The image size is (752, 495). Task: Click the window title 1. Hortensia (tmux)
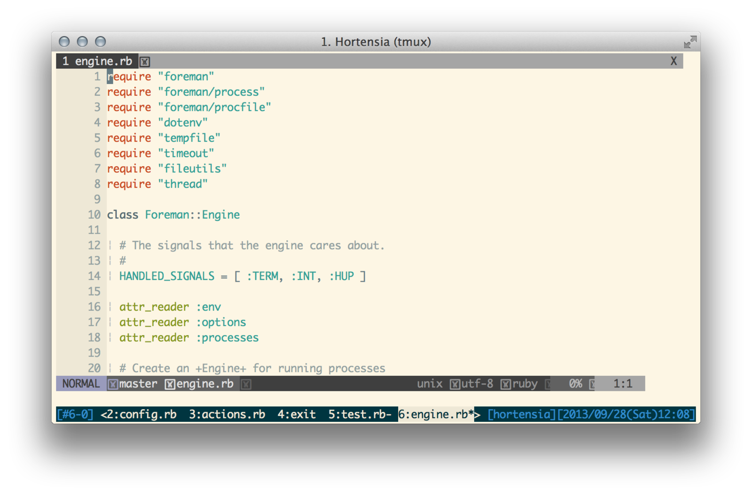(376, 42)
